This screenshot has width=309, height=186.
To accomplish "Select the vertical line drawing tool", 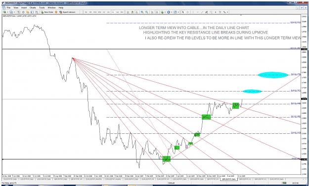I will click(193, 12).
